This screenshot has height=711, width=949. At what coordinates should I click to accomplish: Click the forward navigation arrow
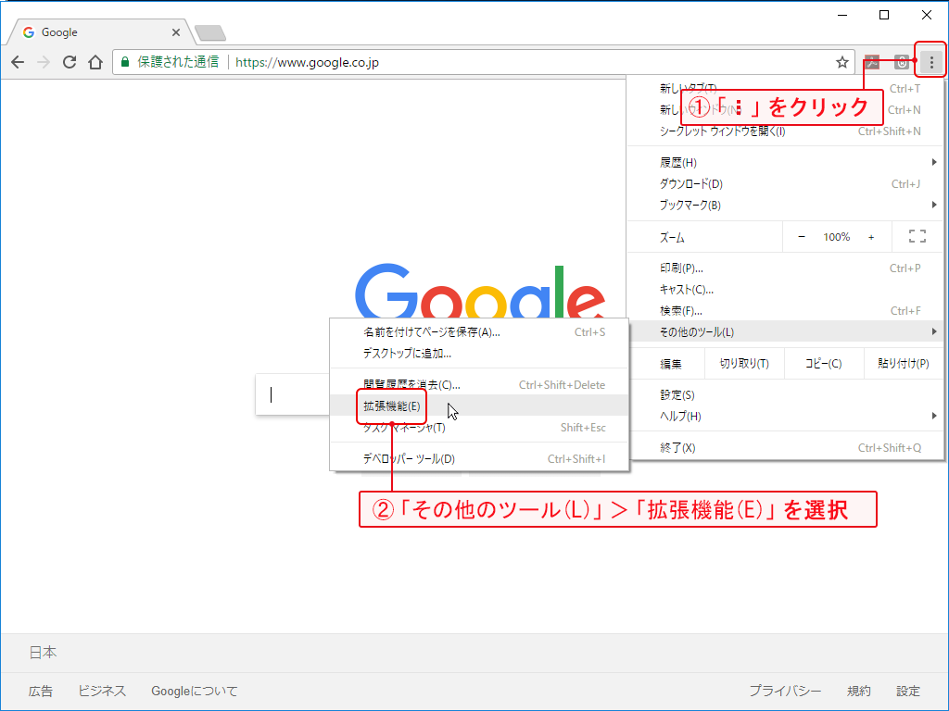click(x=44, y=62)
